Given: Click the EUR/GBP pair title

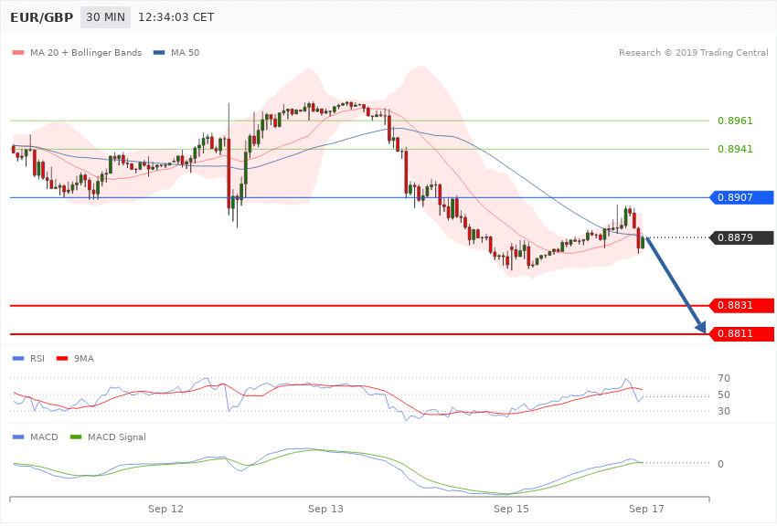Looking at the screenshot, I should click(x=42, y=17).
